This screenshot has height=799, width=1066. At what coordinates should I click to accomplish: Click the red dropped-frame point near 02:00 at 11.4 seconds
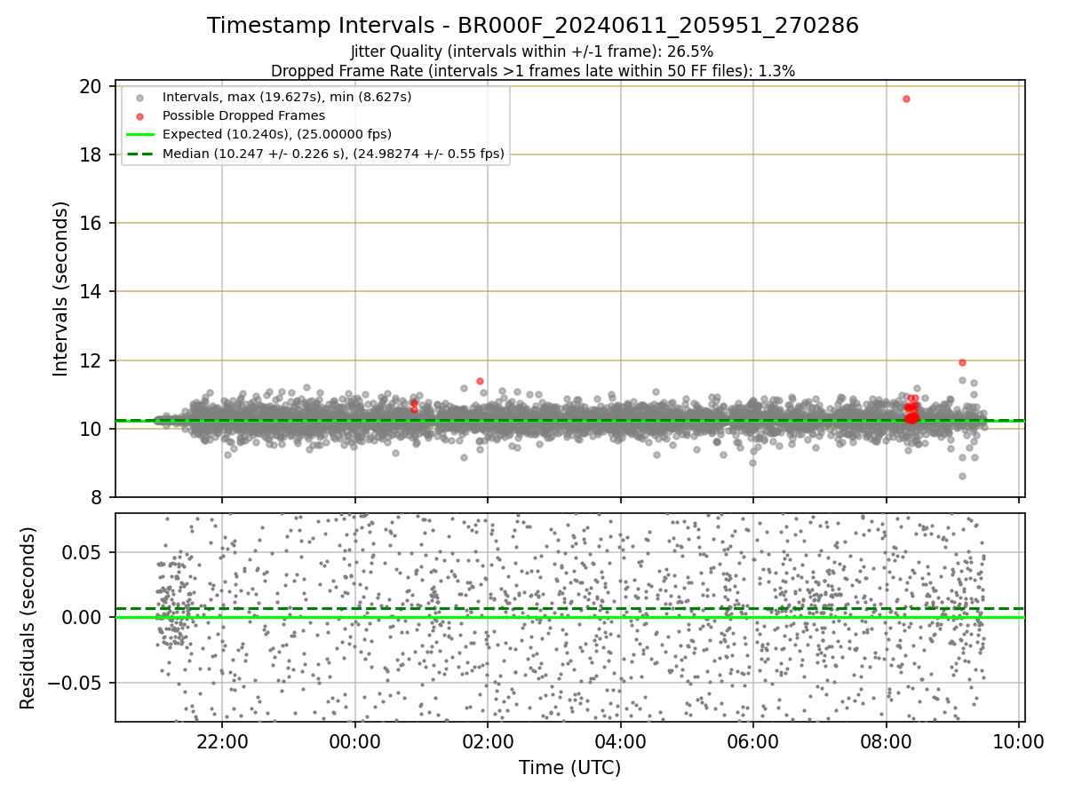[x=480, y=381]
